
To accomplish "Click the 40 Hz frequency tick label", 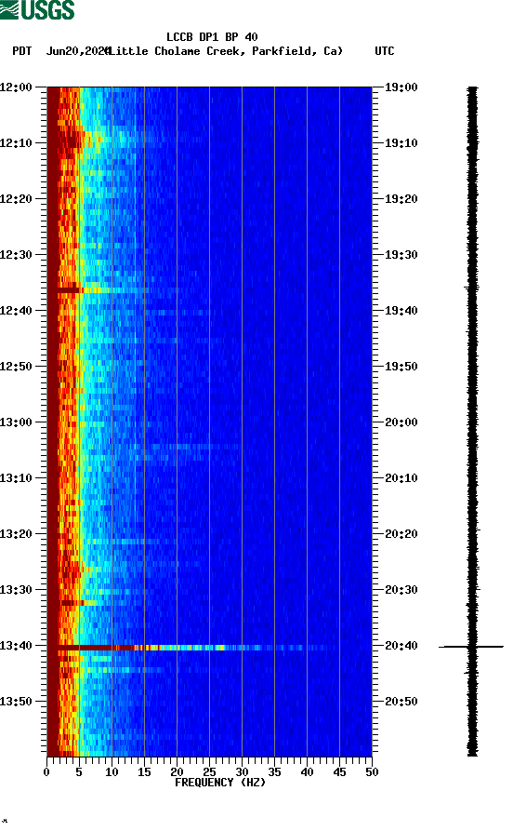I will pyautogui.click(x=307, y=772).
